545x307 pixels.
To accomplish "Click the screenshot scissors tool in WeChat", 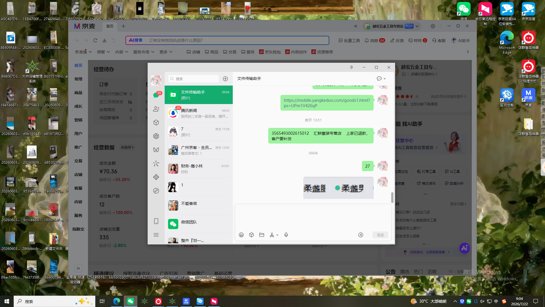I will (272, 235).
